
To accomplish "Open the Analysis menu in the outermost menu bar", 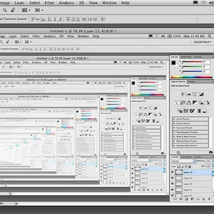I will [66, 3].
